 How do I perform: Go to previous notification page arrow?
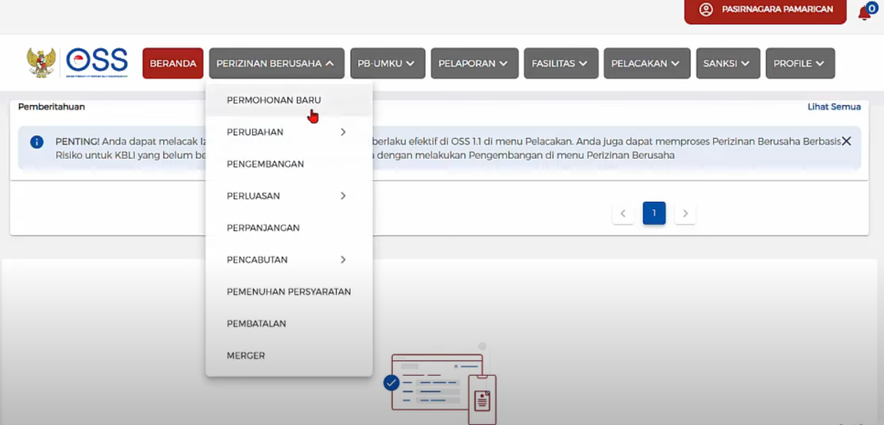pos(622,213)
